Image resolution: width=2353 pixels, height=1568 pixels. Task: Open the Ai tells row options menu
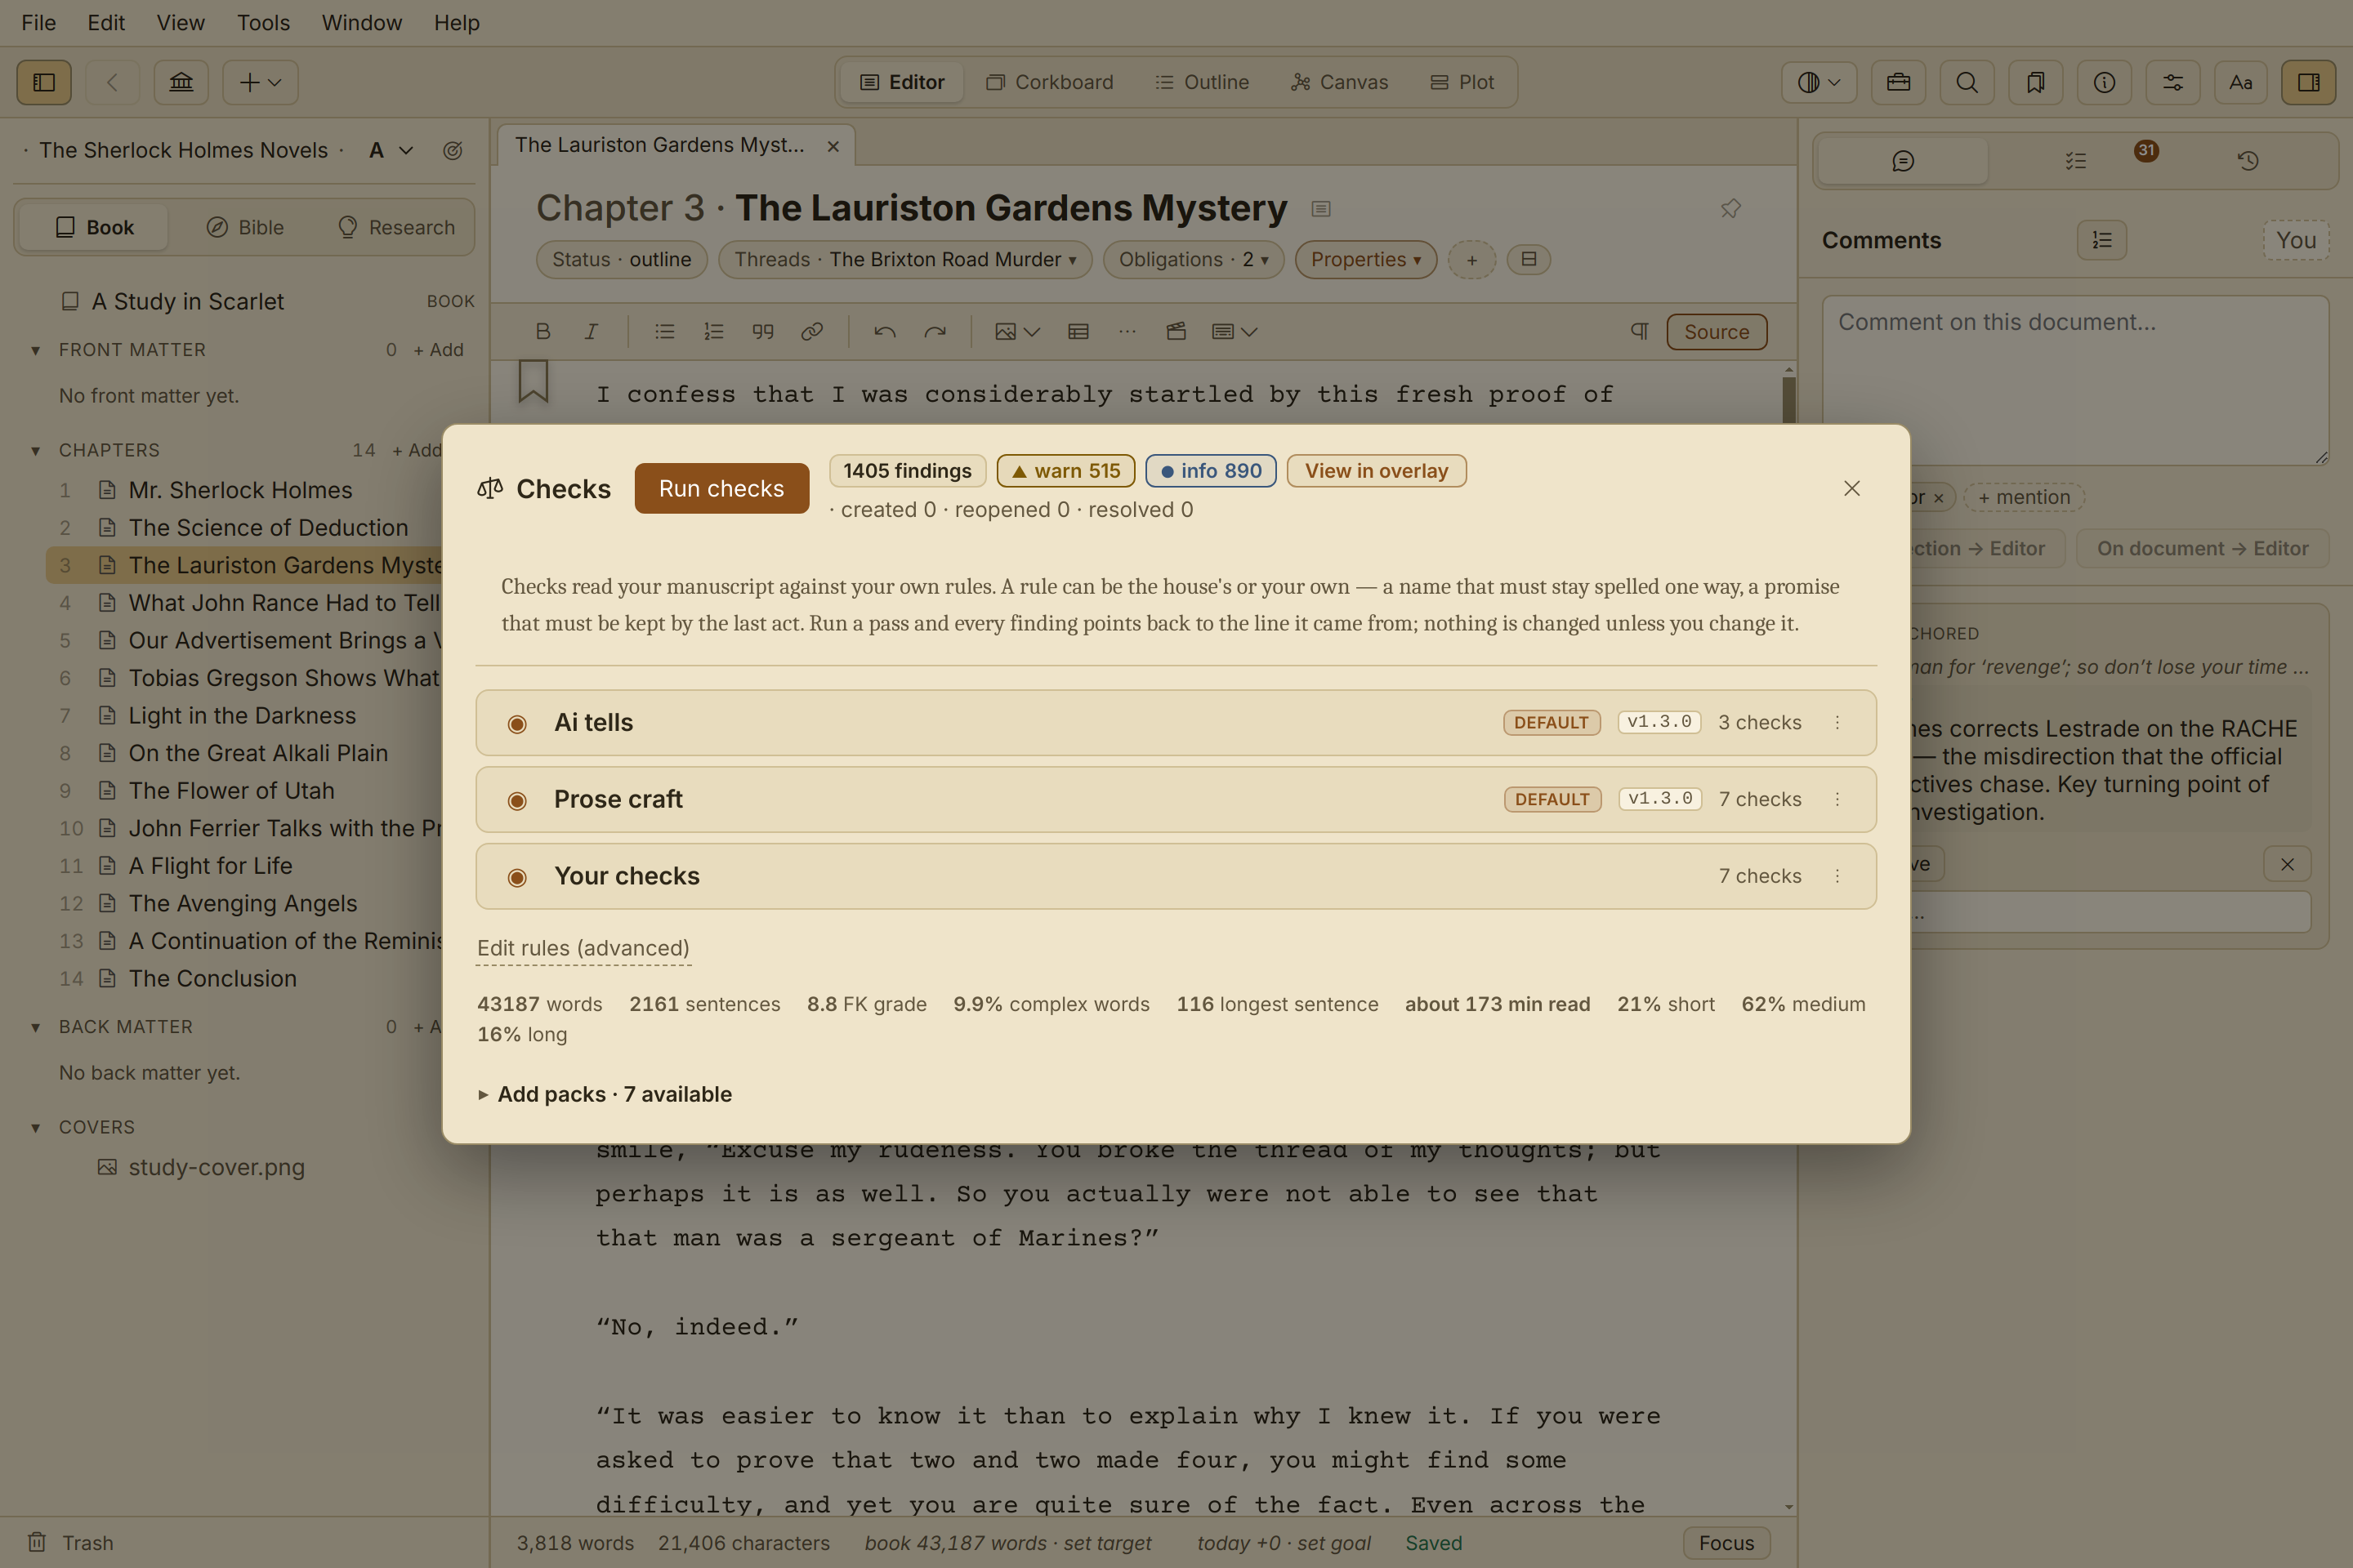point(1837,722)
